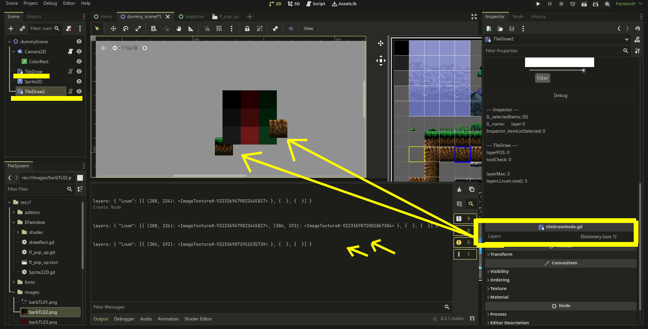Activate the Move Mode tool

point(113,29)
